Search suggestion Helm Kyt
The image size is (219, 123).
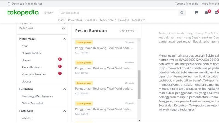124,20
